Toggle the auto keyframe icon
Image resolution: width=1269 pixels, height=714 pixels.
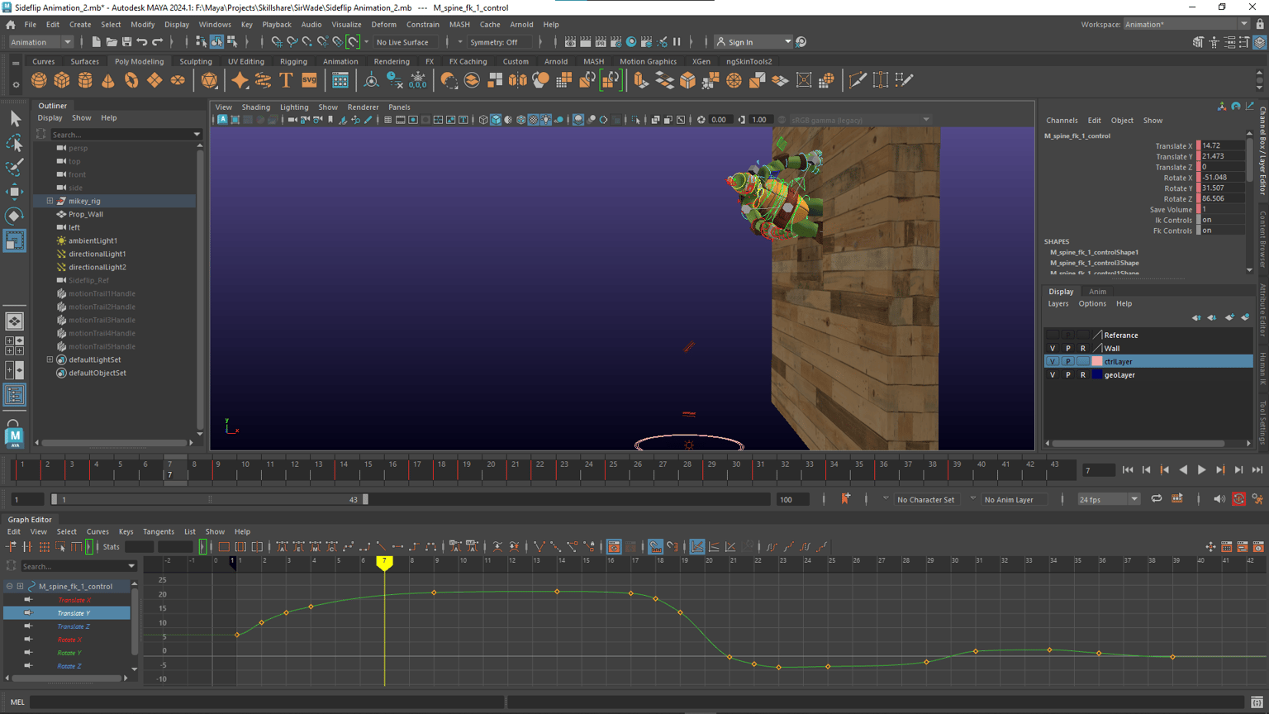(x=1238, y=499)
